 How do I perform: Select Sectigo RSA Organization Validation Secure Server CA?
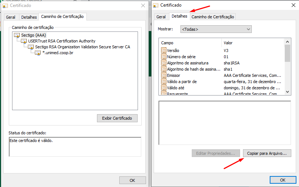(x=83, y=47)
